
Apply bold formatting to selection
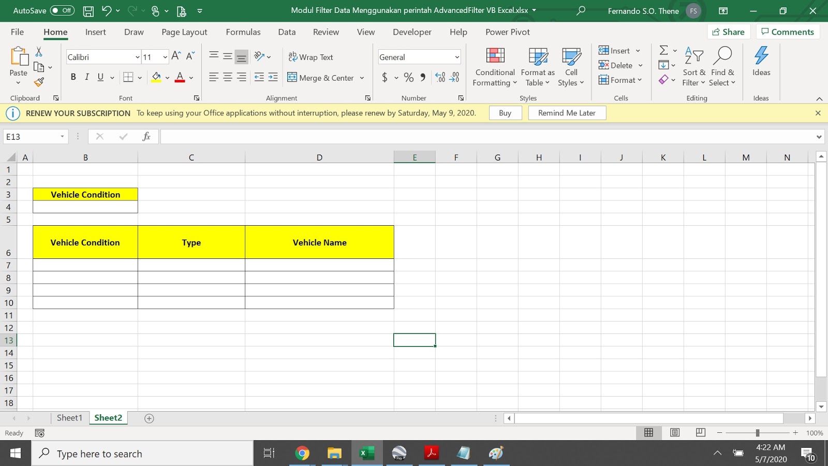73,77
